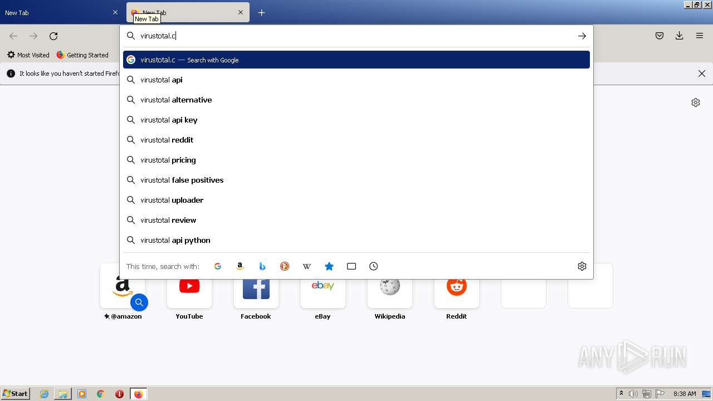Select 'virustotal.c — Search with Google' suggestion
Screen dimensions: 713x401
click(x=356, y=60)
